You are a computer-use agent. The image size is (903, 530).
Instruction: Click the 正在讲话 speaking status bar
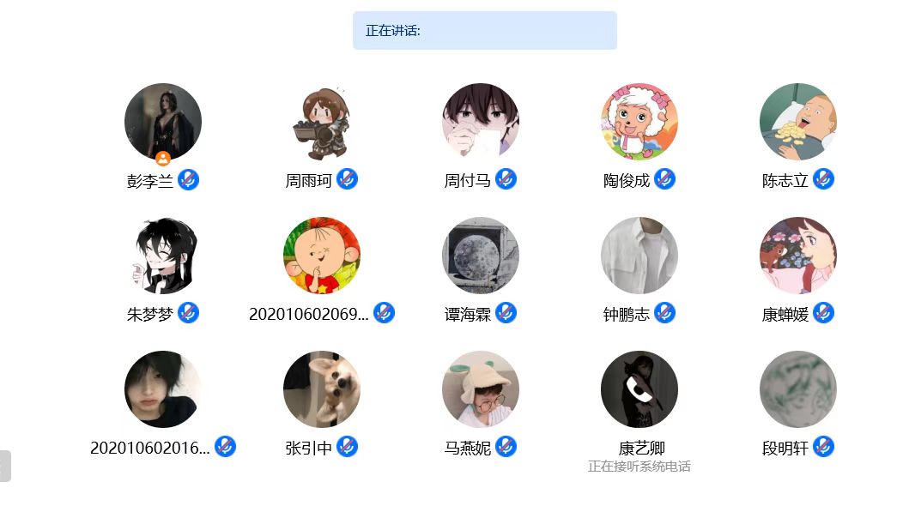point(485,31)
